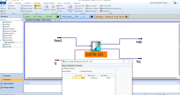Image resolution: width=180 pixels, height=95 pixels.
Task: Switch to the Dynamics ribbon tab
Action: tap(28, 3)
